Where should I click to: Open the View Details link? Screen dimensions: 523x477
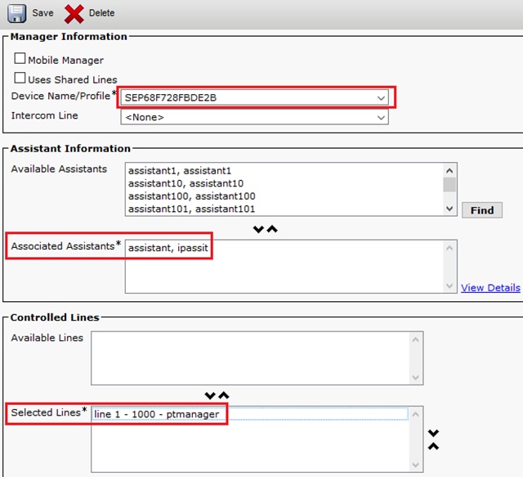point(490,288)
